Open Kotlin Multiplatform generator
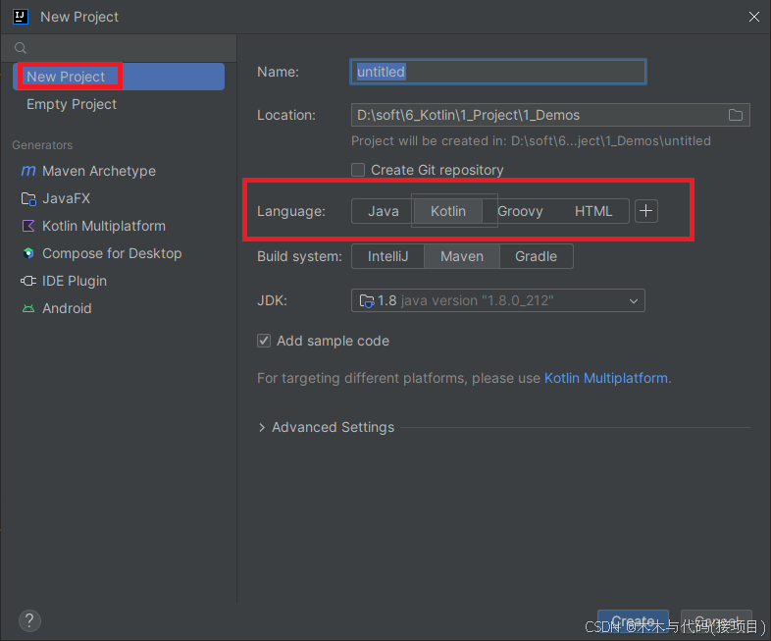This screenshot has height=641, width=771. click(x=119, y=226)
